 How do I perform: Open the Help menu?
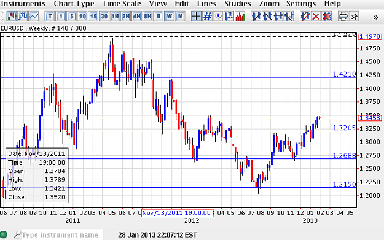tap(332, 4)
